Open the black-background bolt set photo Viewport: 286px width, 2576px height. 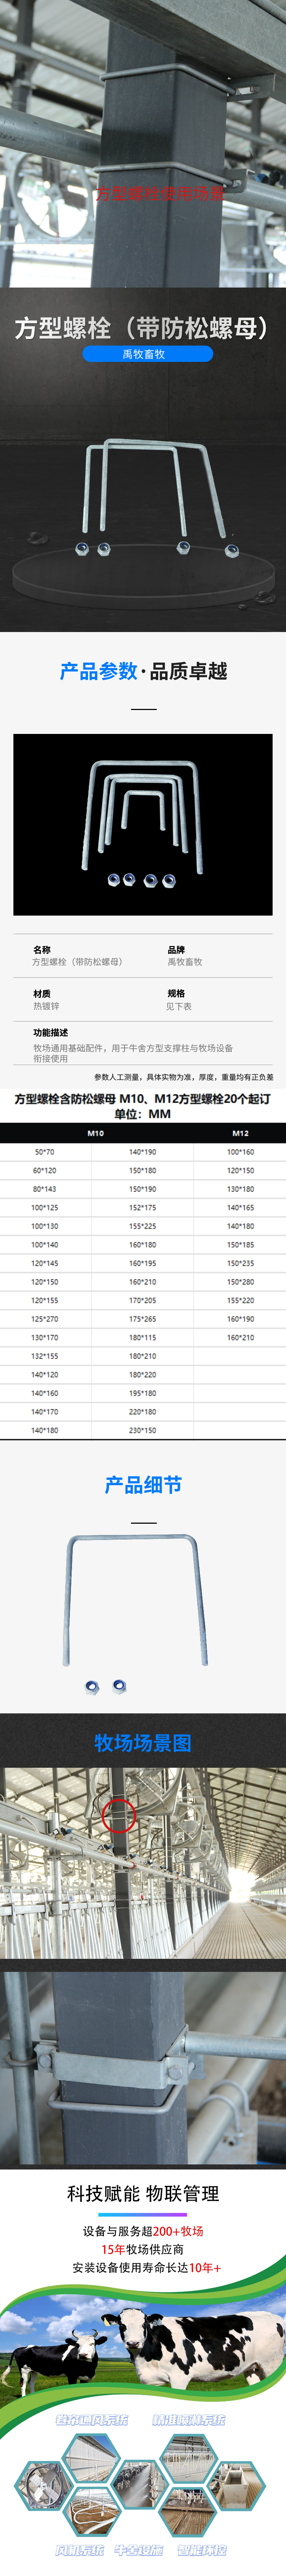pyautogui.click(x=143, y=824)
